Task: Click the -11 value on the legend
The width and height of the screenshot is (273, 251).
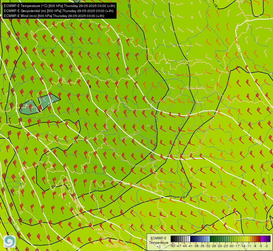Action: [x=249, y=246]
